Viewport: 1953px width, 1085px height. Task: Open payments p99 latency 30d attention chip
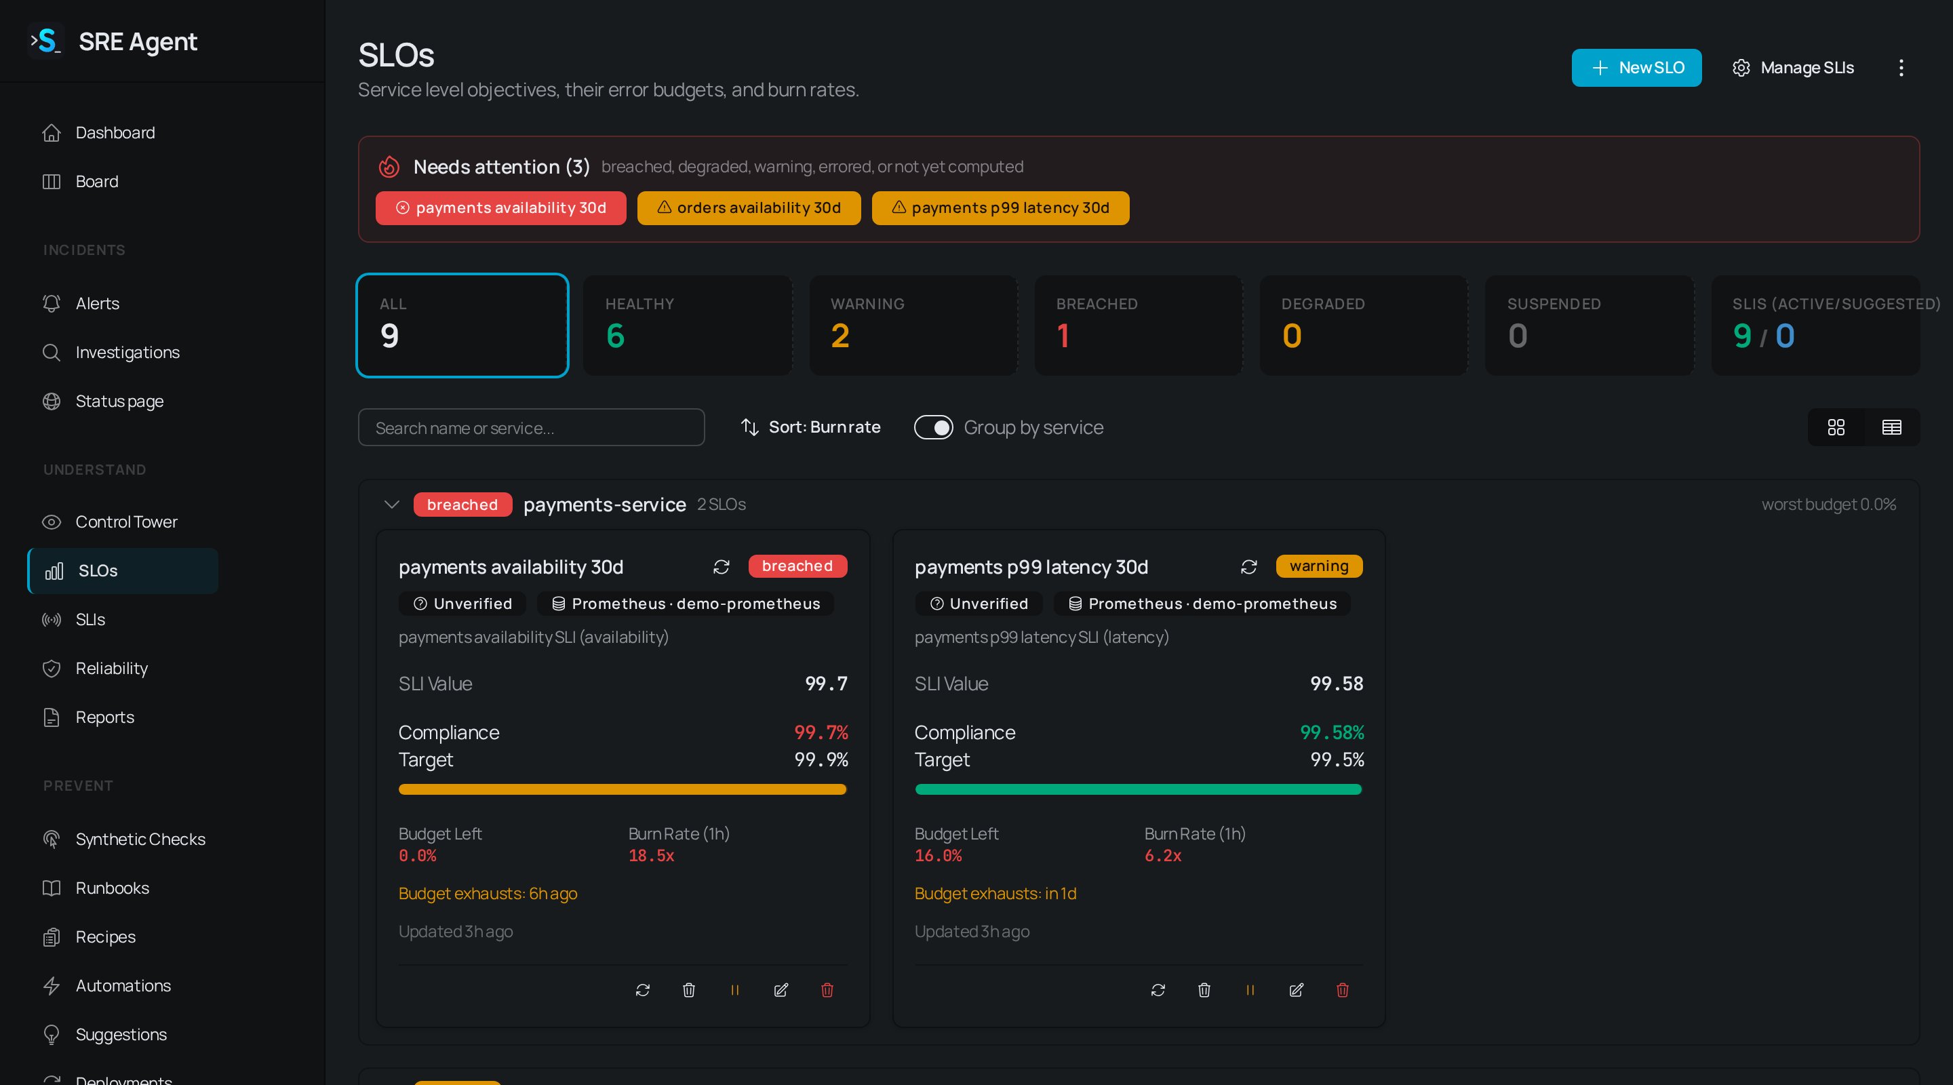point(1001,208)
